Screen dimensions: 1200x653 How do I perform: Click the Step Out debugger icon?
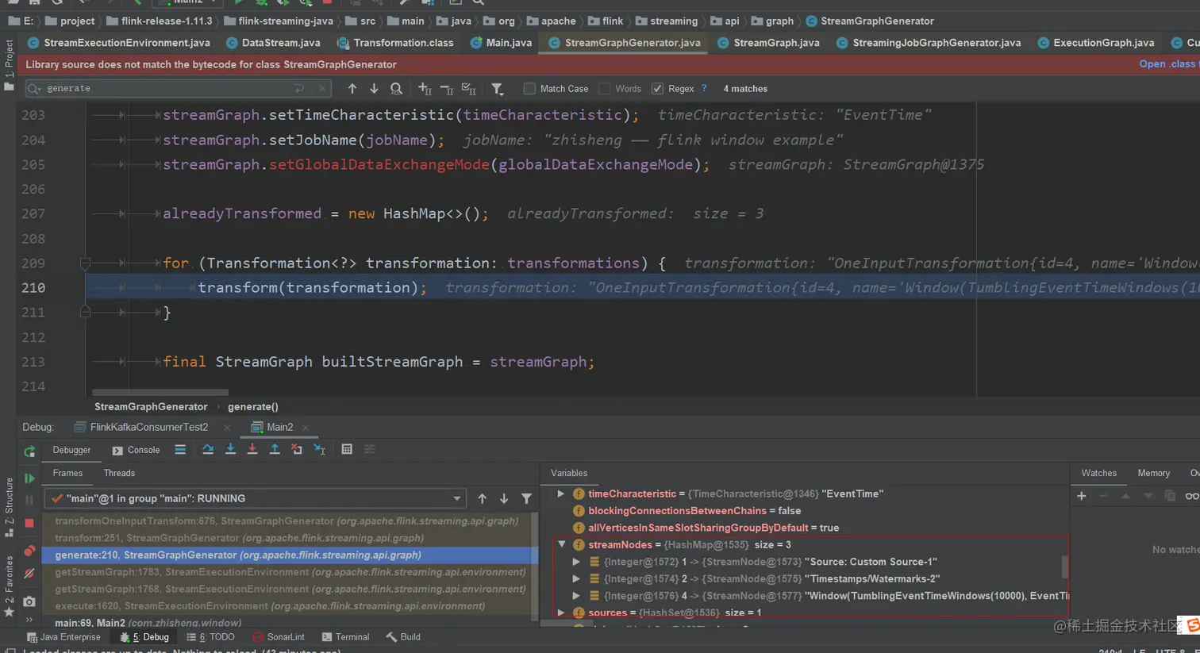(275, 450)
